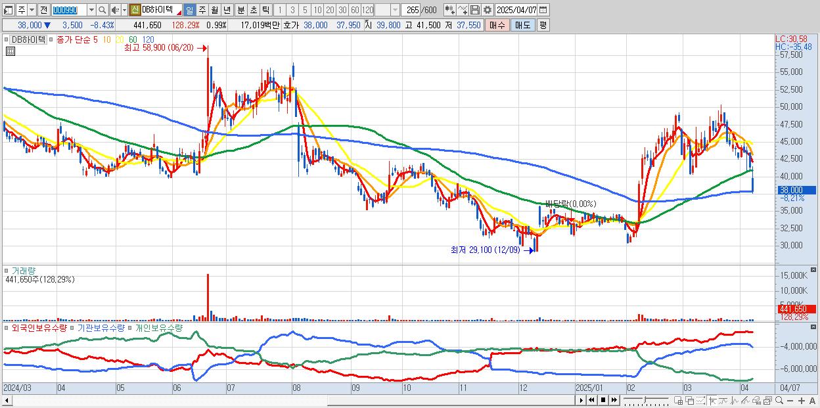Click the play button in bottom bar
The height and width of the screenshot is (408, 820).
click(x=581, y=400)
